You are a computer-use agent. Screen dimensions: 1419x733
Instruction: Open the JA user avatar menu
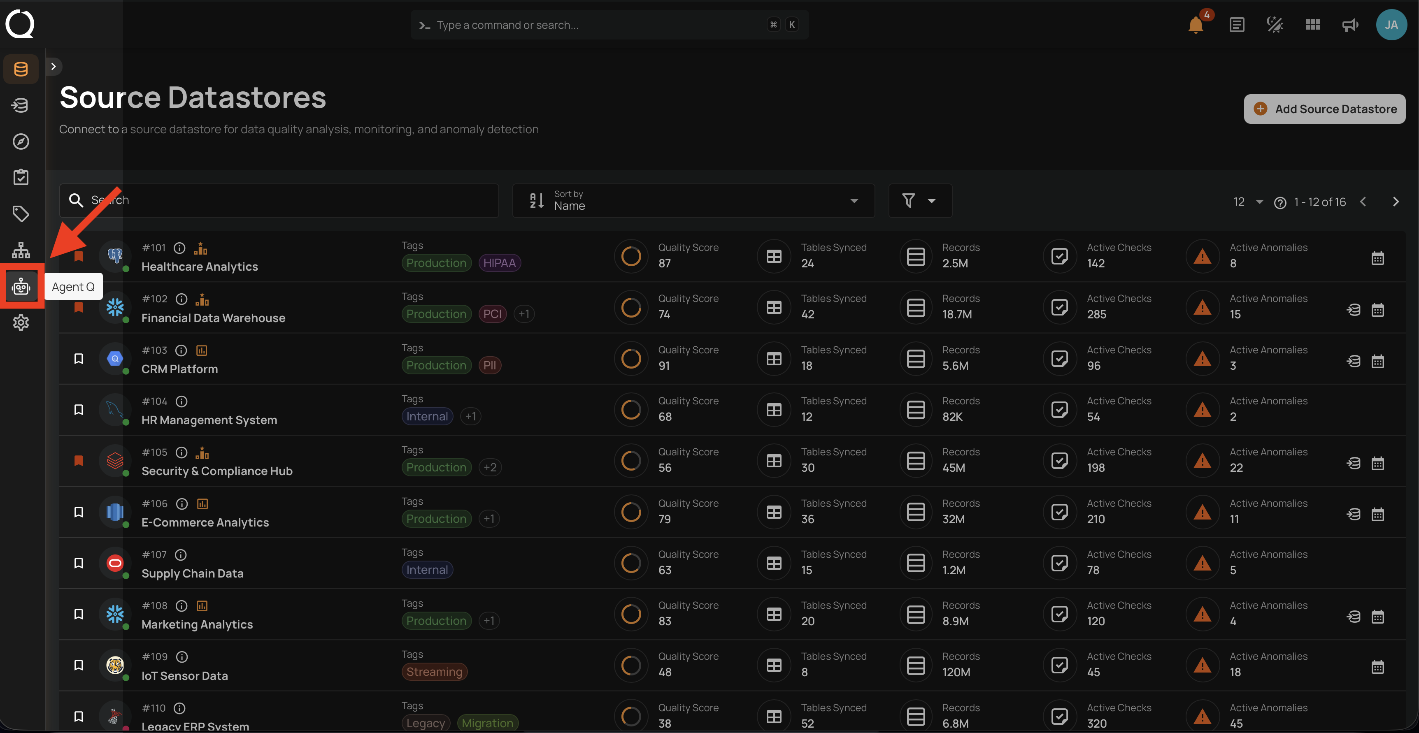pos(1391,25)
